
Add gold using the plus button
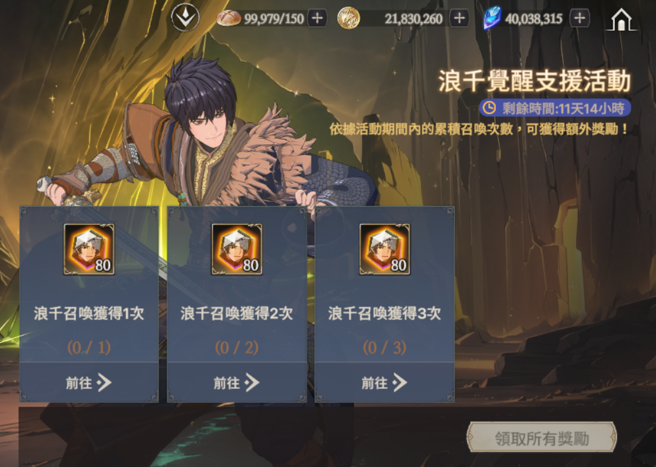click(x=459, y=18)
